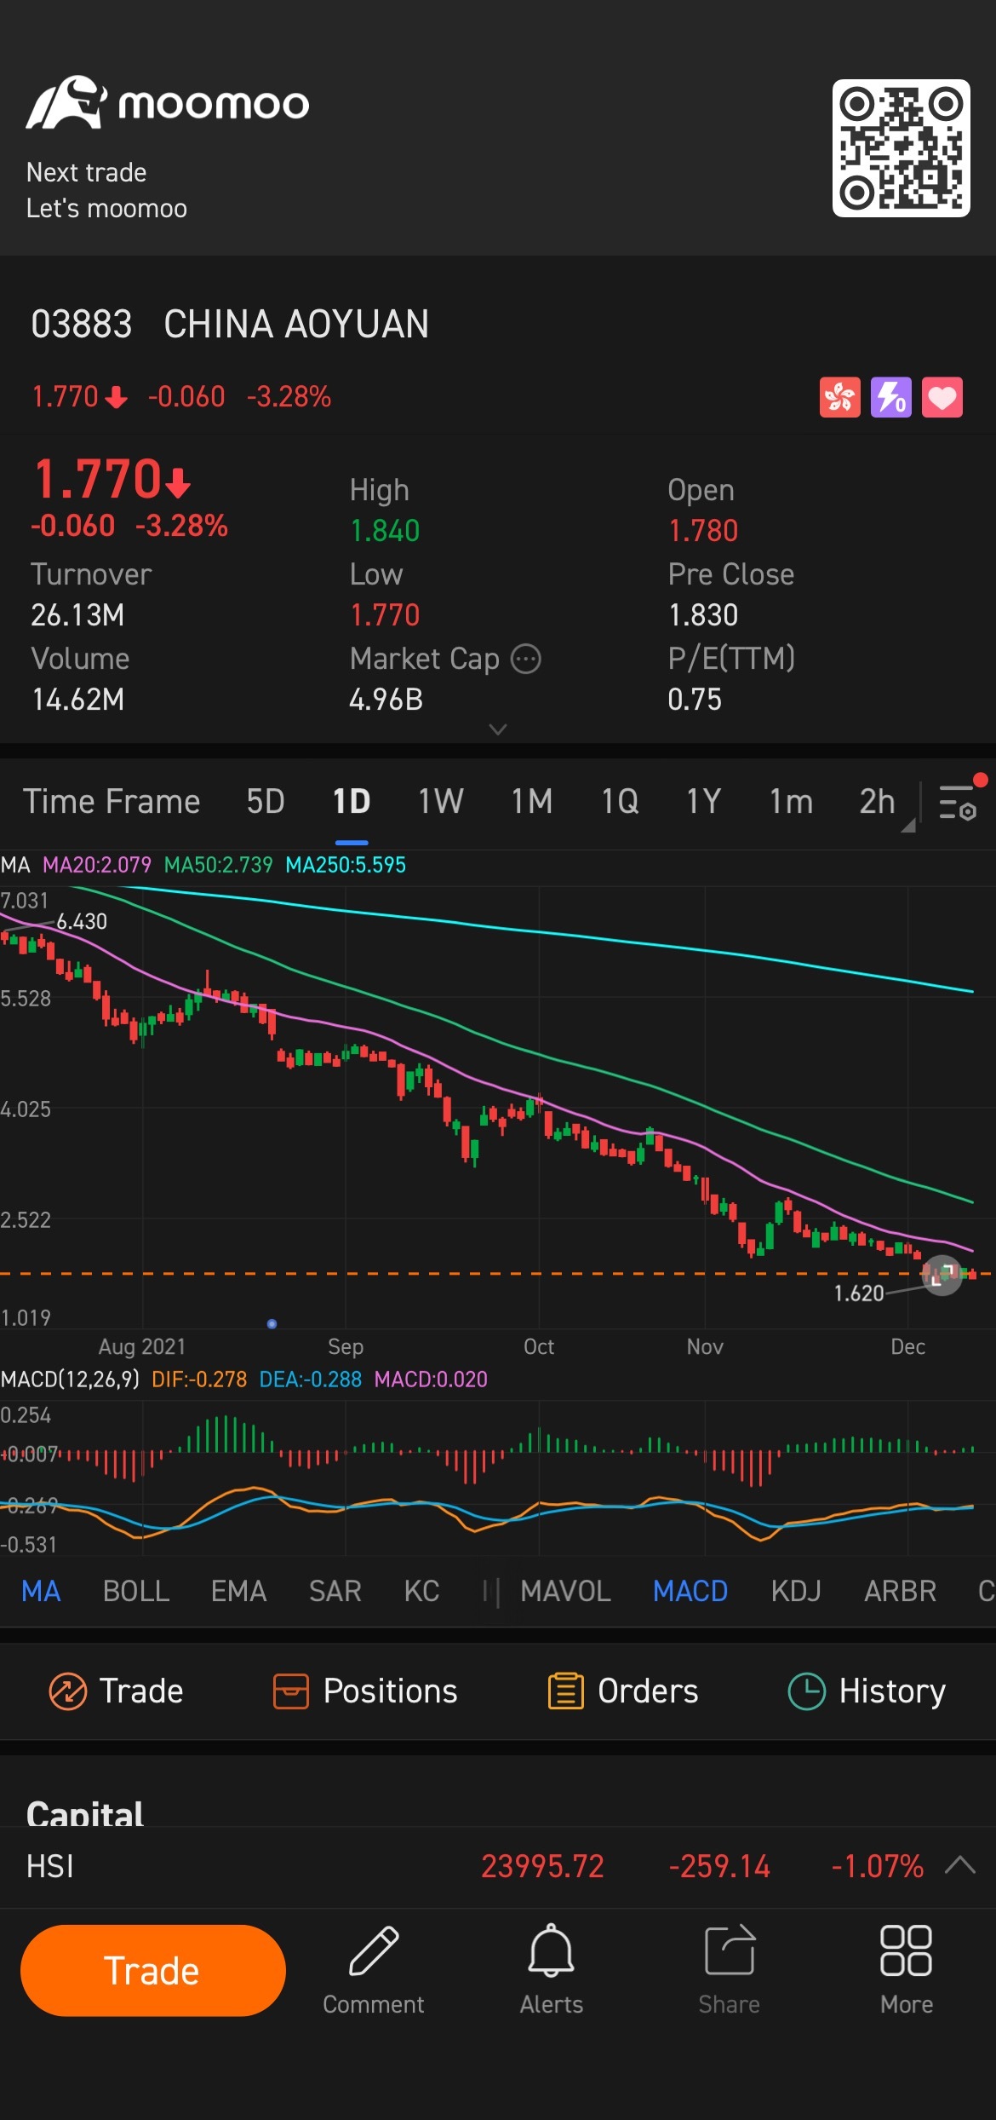Toggle the KC indicator

[x=421, y=1591]
